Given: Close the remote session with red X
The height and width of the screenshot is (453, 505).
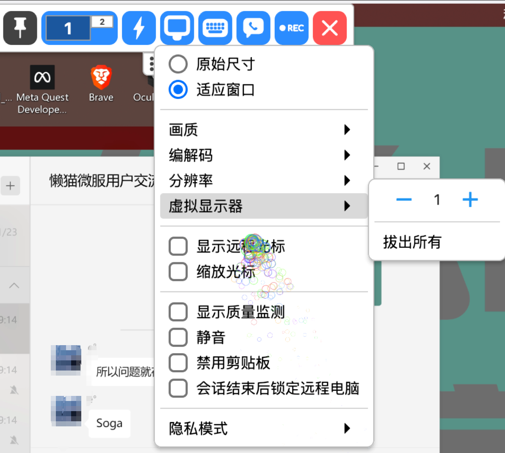Looking at the screenshot, I should point(330,28).
